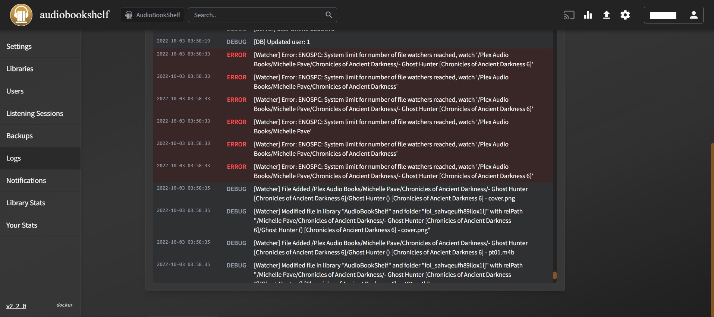Click the audiobookshelf title text

click(75, 15)
